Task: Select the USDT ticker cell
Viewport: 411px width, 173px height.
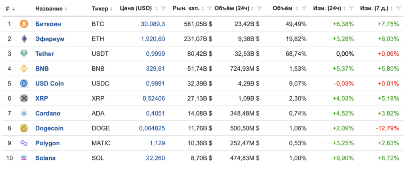Action: pyautogui.click(x=99, y=54)
